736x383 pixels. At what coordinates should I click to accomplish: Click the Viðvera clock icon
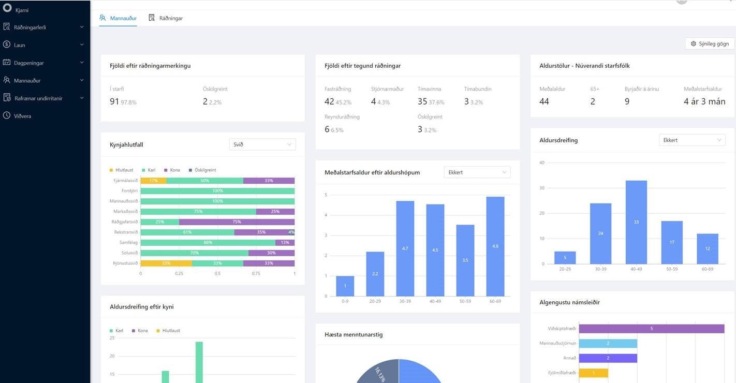[7, 115]
